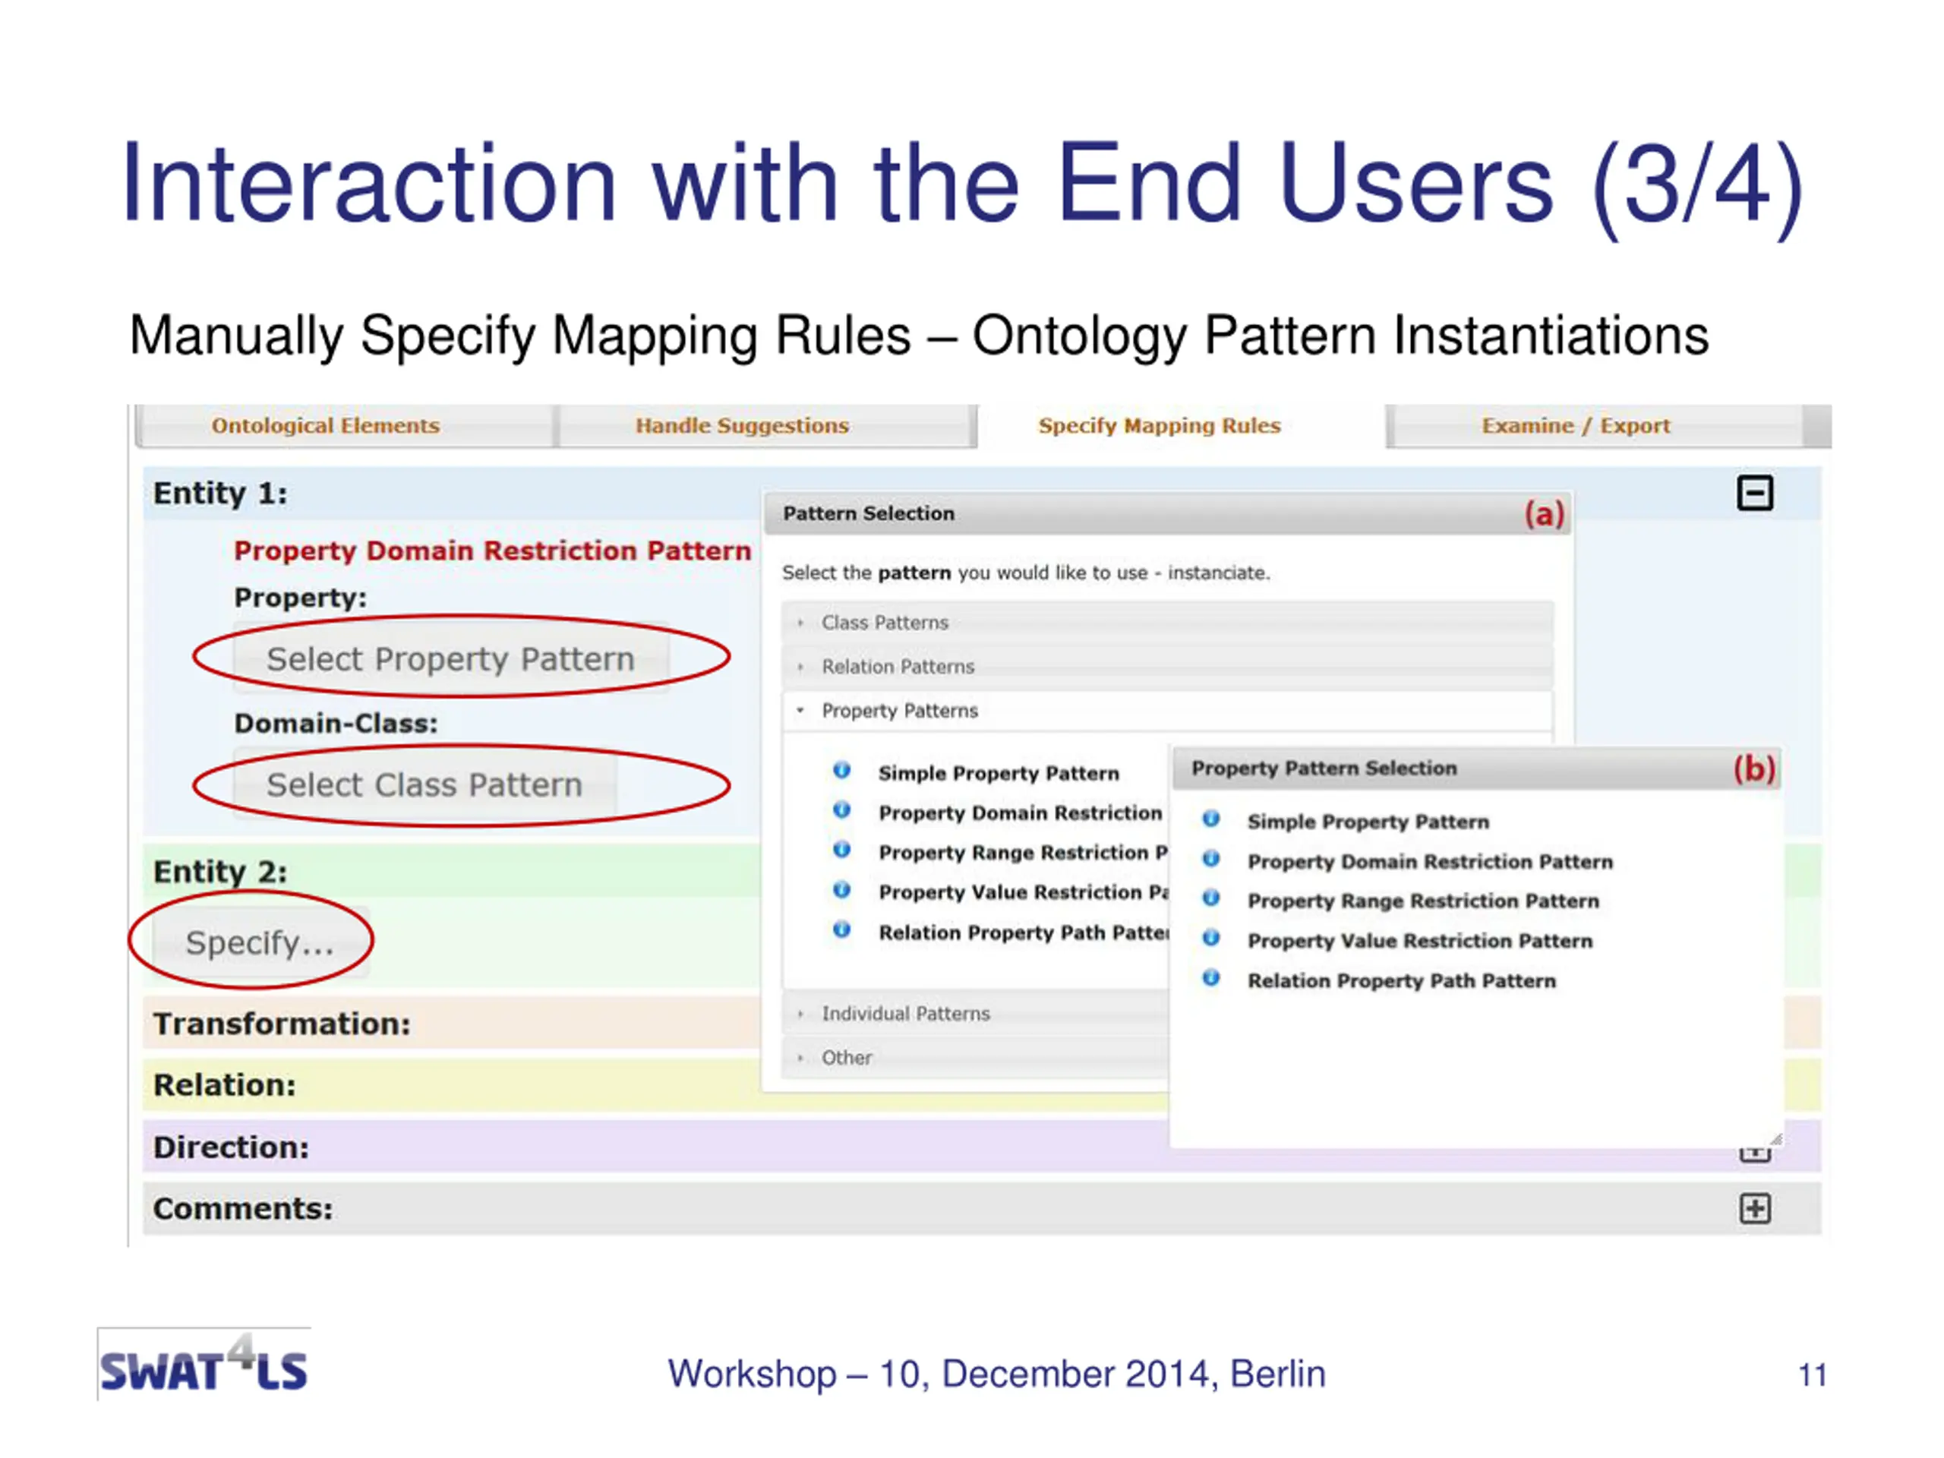Choose Property Range Restriction in Pattern Selection list

1023,853
